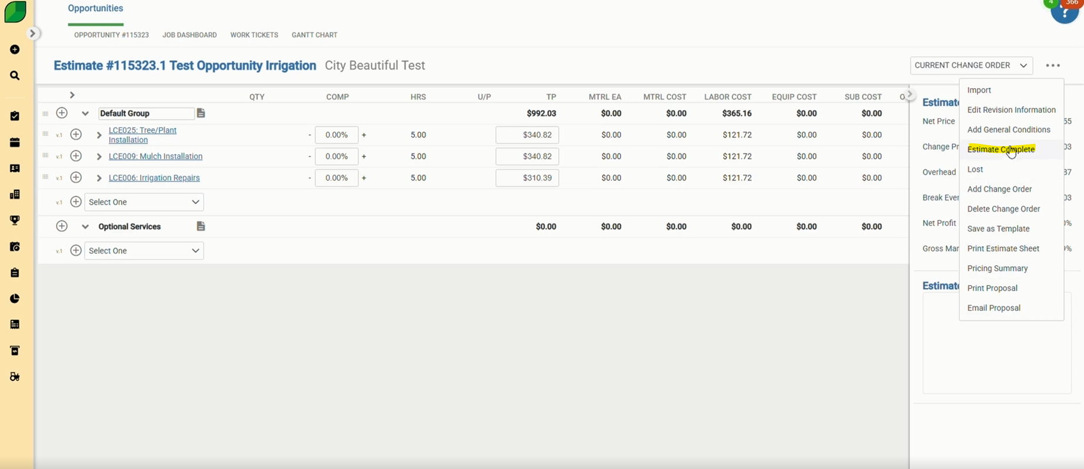Open LCE006: Irrigation Repairs link

(x=154, y=178)
